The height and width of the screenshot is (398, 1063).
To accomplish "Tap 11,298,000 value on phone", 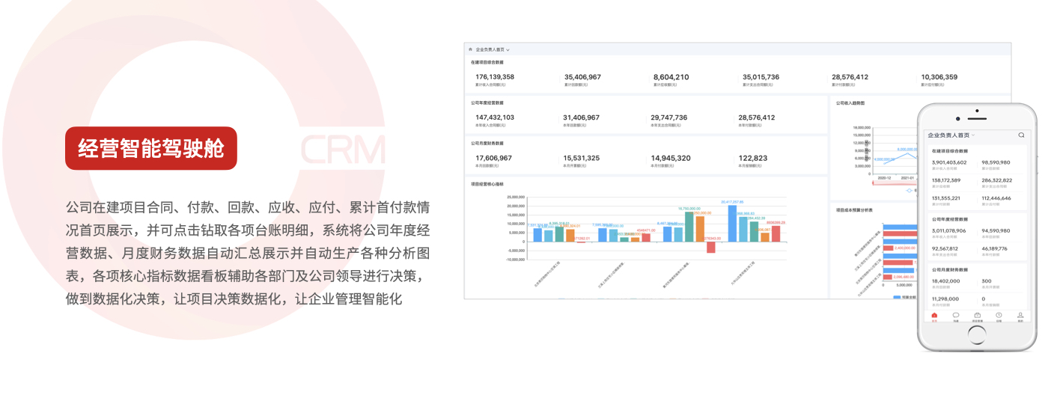I will [x=945, y=299].
